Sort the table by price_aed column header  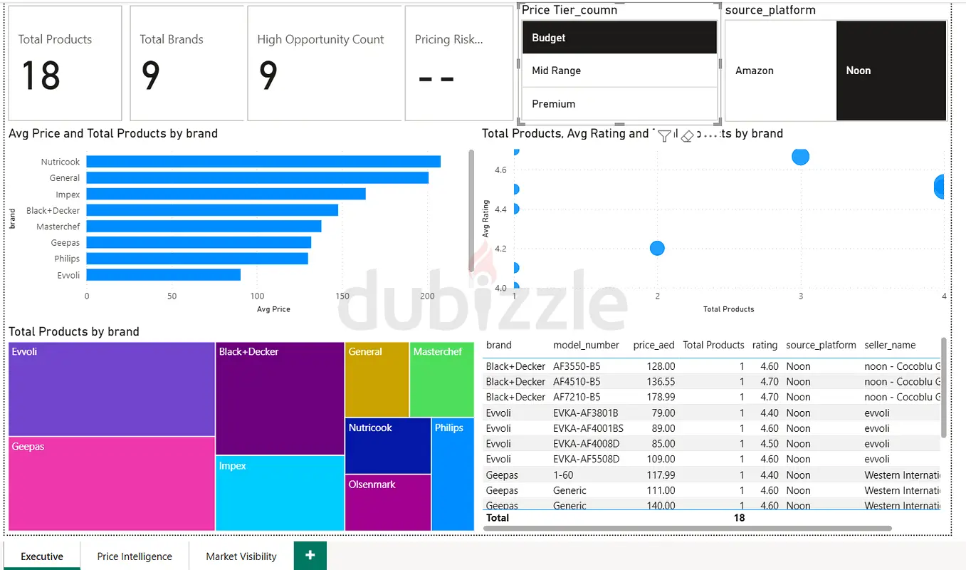653,345
